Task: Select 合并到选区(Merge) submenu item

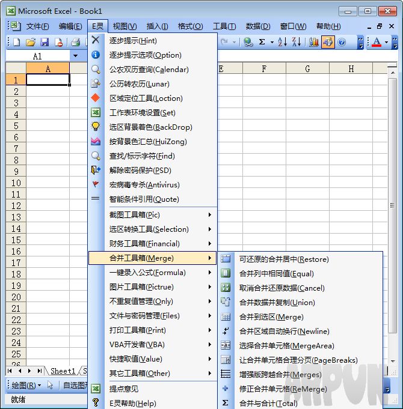Action: (300, 317)
